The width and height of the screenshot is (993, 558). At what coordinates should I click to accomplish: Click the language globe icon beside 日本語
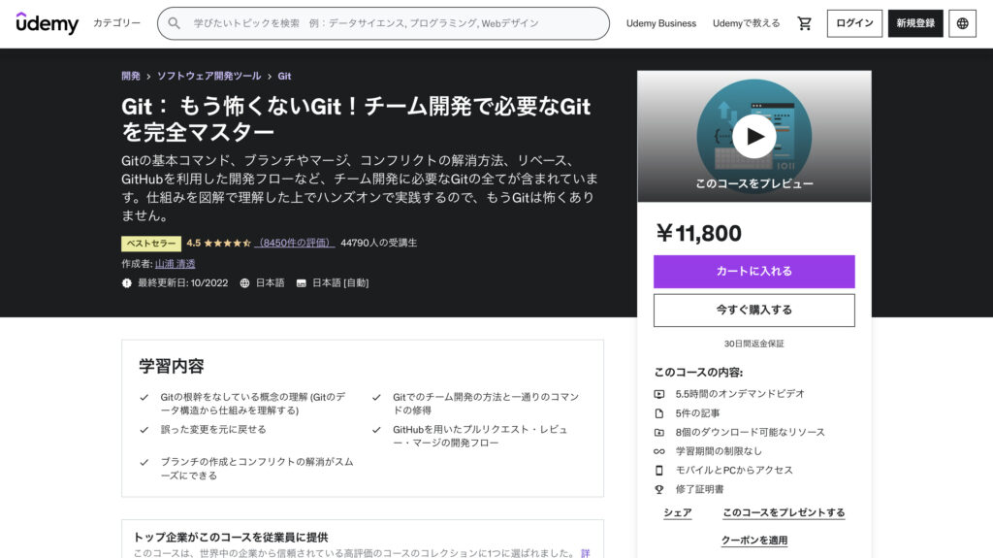click(244, 283)
